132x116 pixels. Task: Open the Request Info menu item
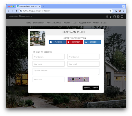[x=85, y=23]
